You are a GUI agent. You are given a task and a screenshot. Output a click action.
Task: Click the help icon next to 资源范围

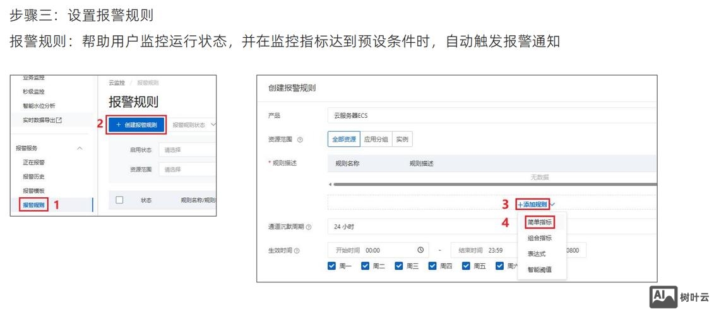pyautogui.click(x=300, y=140)
